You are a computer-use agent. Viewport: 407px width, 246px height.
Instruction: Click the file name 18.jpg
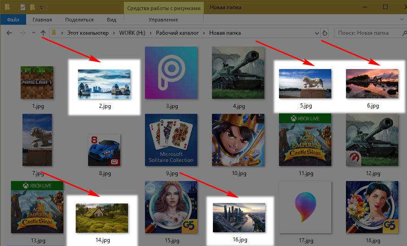(373, 241)
